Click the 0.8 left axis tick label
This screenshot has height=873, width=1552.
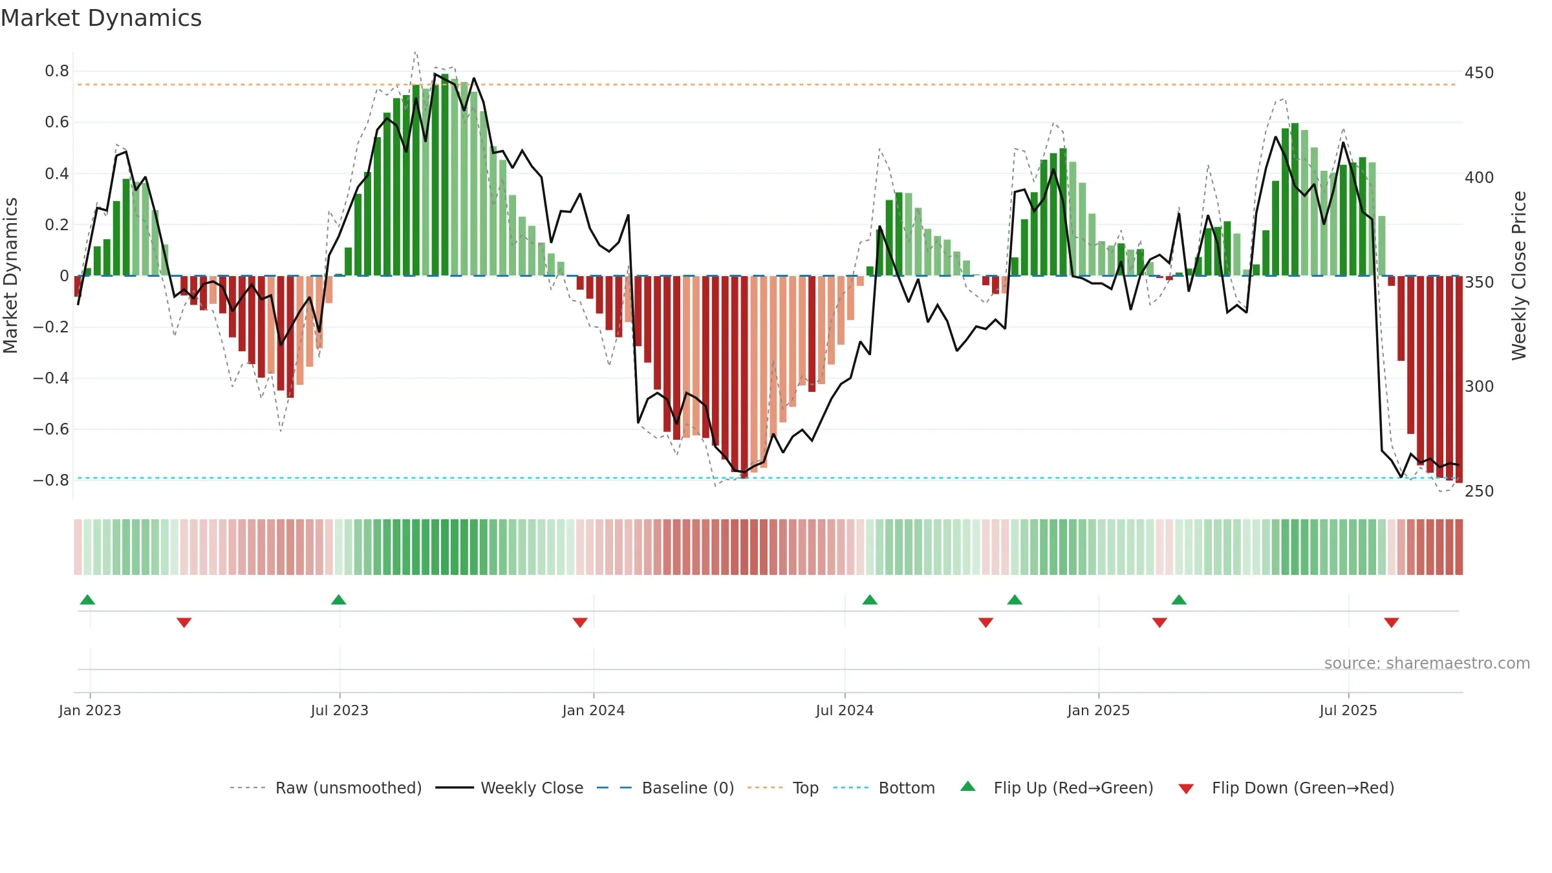[57, 71]
